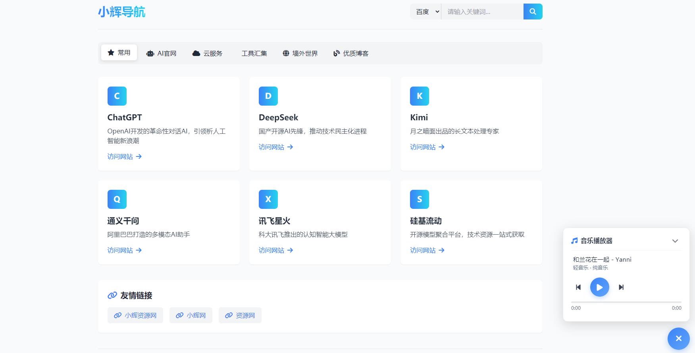Visit the 讯飞星火 website link
The height and width of the screenshot is (353, 695).
click(275, 250)
